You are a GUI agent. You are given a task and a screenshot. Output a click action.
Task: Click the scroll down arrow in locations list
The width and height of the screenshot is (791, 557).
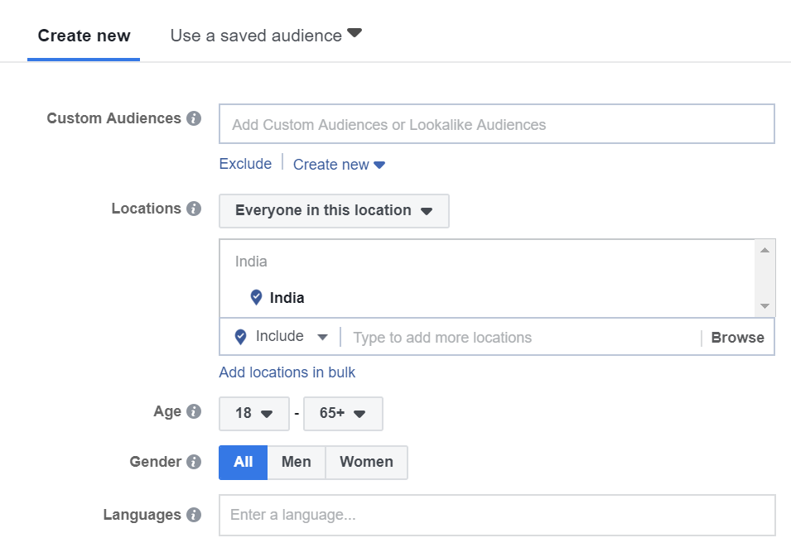click(x=764, y=306)
